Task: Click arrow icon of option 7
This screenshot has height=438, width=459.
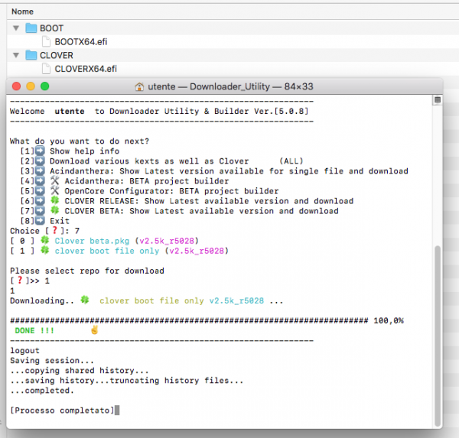Action: (40, 211)
